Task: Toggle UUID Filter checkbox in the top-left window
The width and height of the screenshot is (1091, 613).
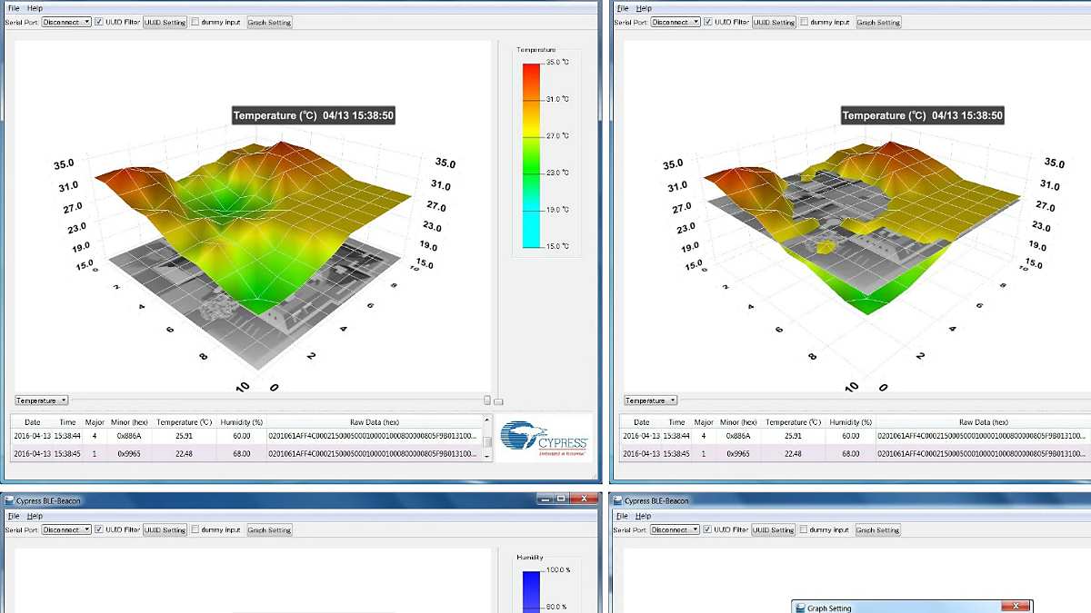Action: coord(99,22)
